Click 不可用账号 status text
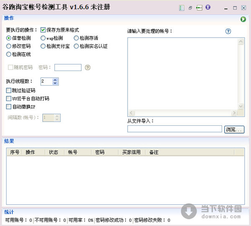This screenshot has height=226, width=251. coord(50,220)
